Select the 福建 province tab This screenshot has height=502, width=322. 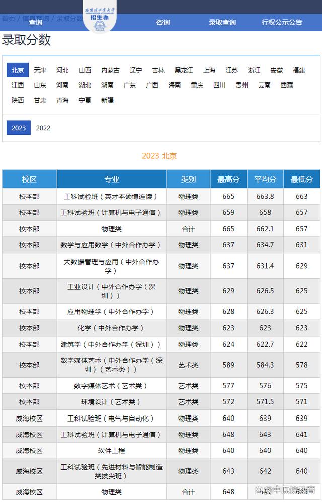point(299,70)
